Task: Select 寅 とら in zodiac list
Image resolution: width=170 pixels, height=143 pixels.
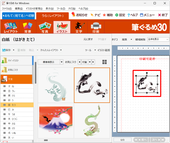Action: click(17, 96)
